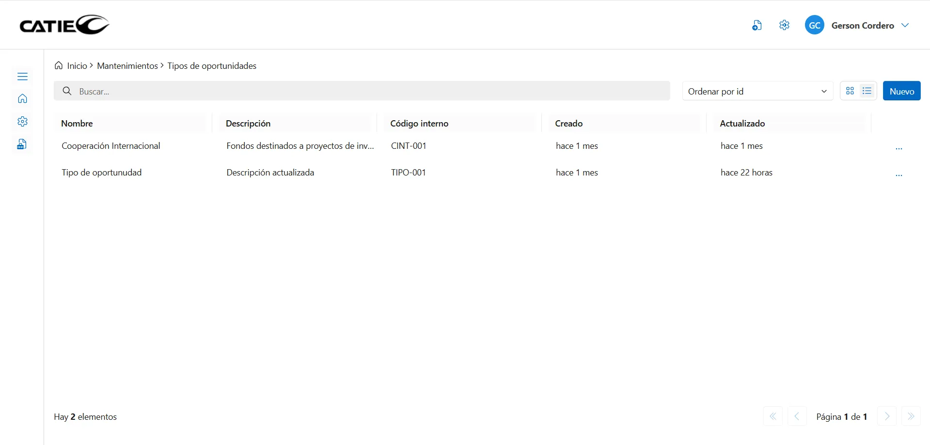This screenshot has width=930, height=445.
Task: Click the CATIE logo
Action: [64, 25]
